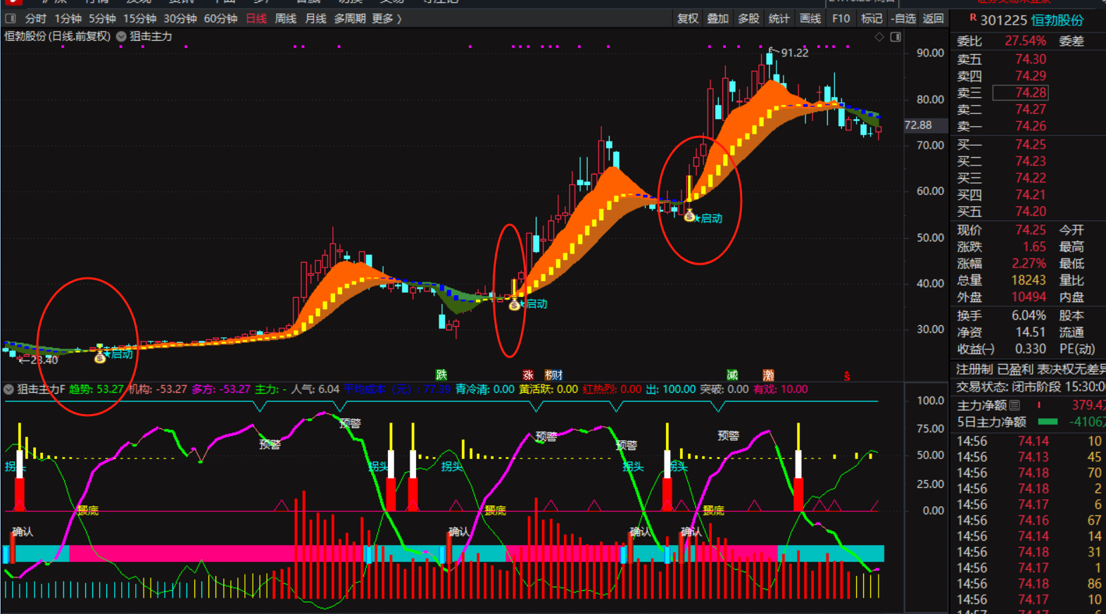Switch chart to 15分钟 period
The width and height of the screenshot is (1106, 614).
coord(139,18)
